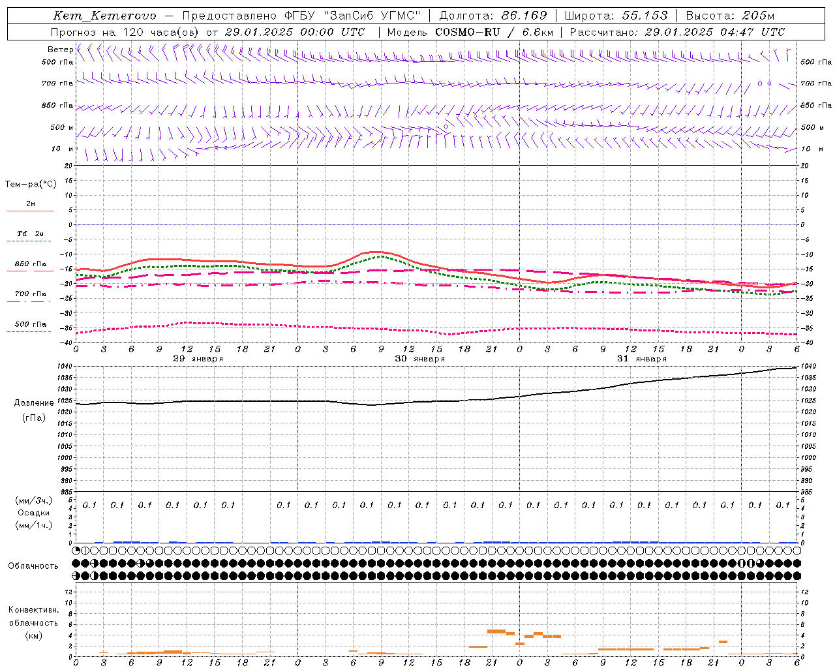The image size is (835, 668).
Task: Click the dotted pink line sample under 500 гПа legend
Action: (x=29, y=331)
